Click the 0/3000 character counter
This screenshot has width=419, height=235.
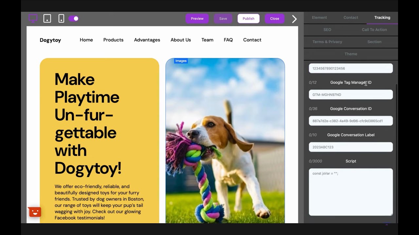pyautogui.click(x=316, y=161)
